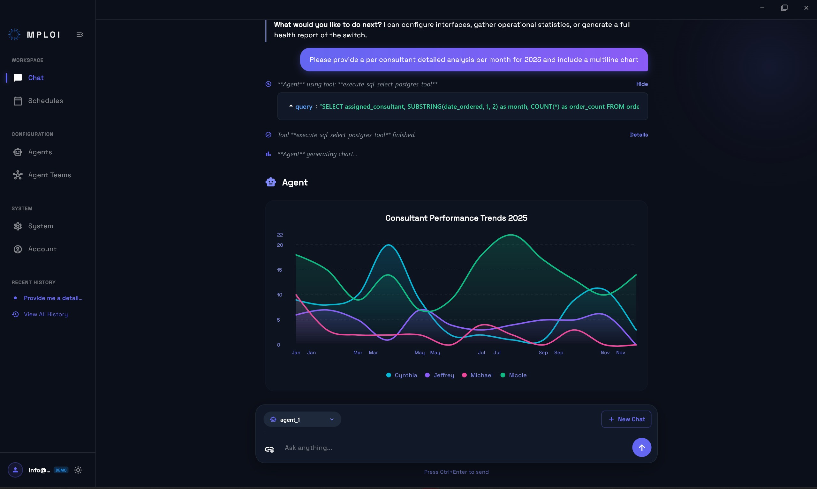Image resolution: width=817 pixels, height=489 pixels.
Task: Collapse the sidebar with the menu icon
Action: (x=80, y=35)
